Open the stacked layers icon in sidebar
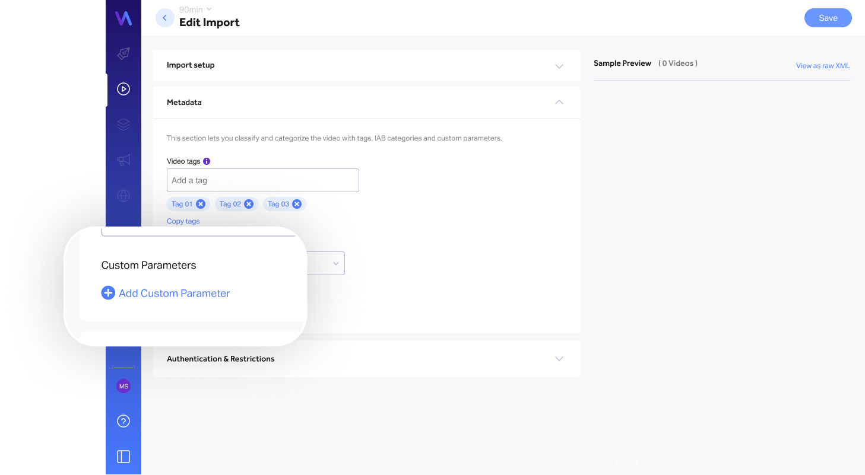Screen dimensions: 865x475 [123, 125]
